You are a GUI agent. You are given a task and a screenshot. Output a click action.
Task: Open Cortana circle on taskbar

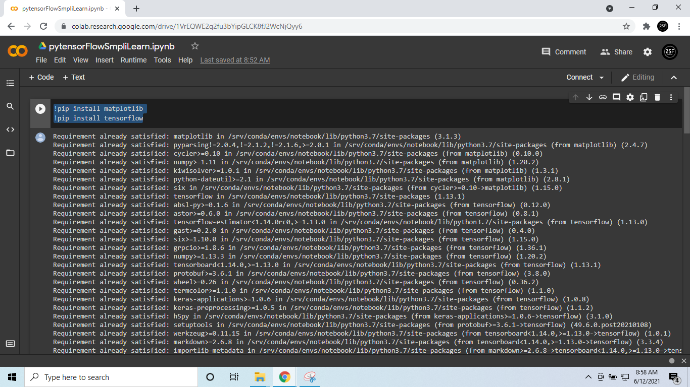click(210, 377)
